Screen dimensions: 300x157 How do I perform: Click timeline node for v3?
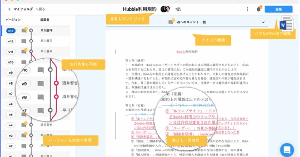click(x=31, y=135)
